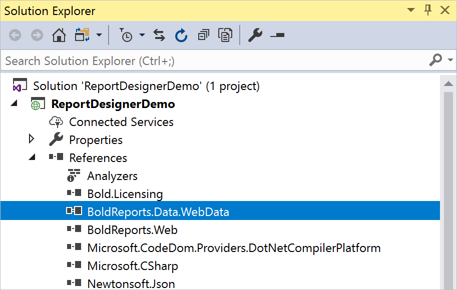Sync with Active Document
Image resolution: width=457 pixels, height=290 pixels.
(x=159, y=35)
